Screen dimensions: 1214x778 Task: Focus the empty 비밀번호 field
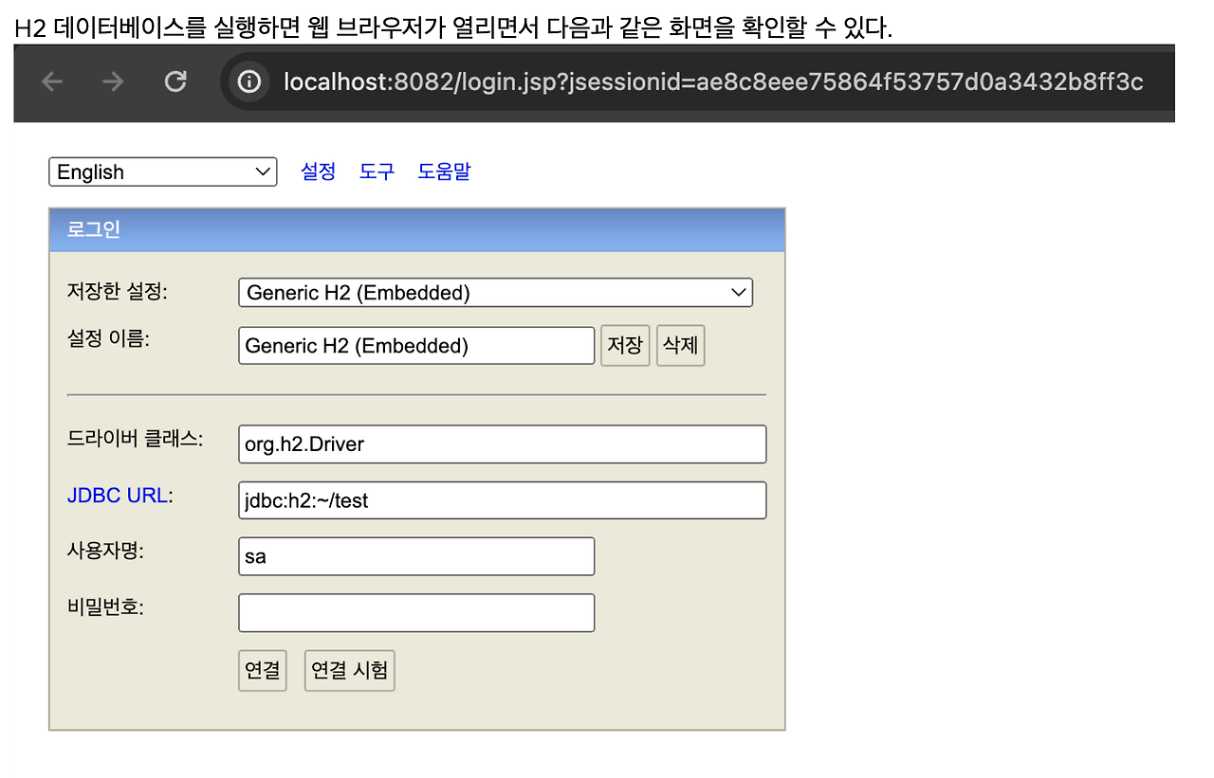pyautogui.click(x=416, y=613)
